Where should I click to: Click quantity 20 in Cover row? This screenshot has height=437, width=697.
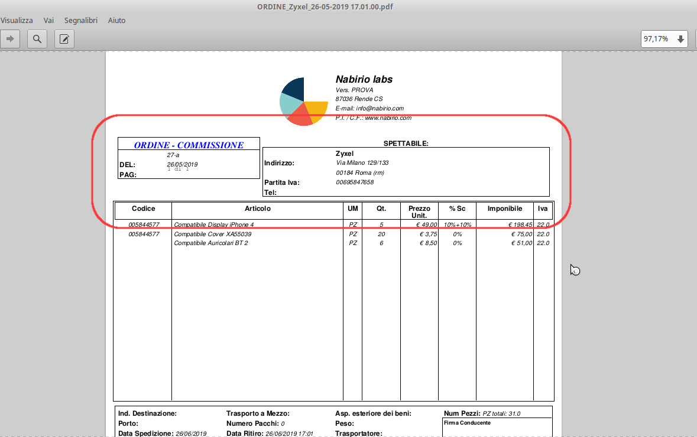[x=381, y=234]
